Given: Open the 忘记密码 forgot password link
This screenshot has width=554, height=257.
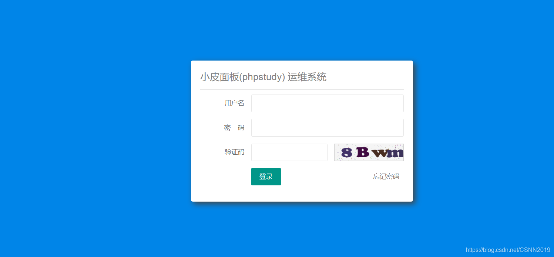Looking at the screenshot, I should pyautogui.click(x=386, y=176).
